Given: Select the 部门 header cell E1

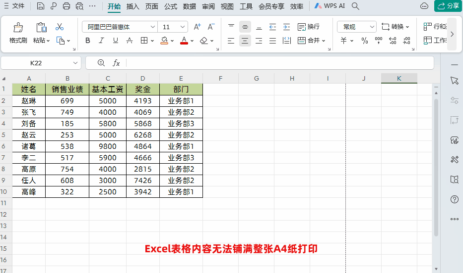Looking at the screenshot, I should 181,90.
